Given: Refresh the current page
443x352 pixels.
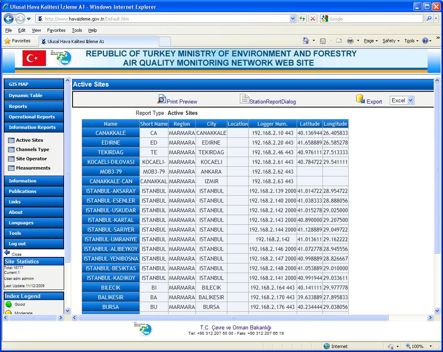Looking at the screenshot, I should pyautogui.click(x=302, y=19).
